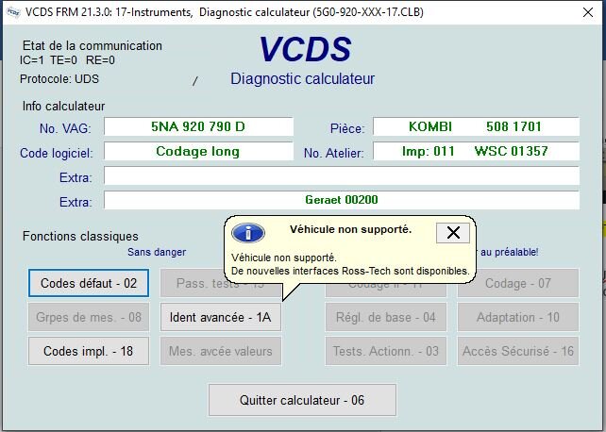The width and height of the screenshot is (606, 432).
Task: Click the No. Atelier field WSC 01357
Action: (x=476, y=151)
